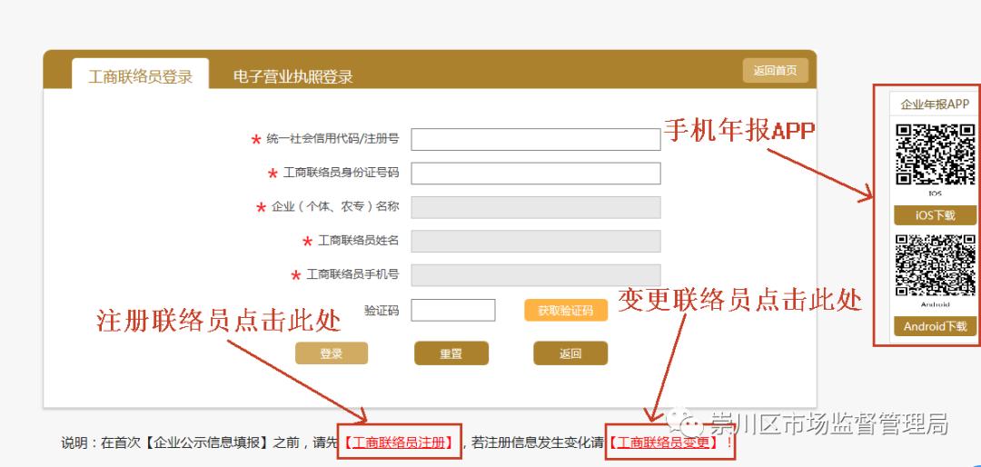
Task: Open the 电子营业执照登录 tab
Action: (292, 77)
